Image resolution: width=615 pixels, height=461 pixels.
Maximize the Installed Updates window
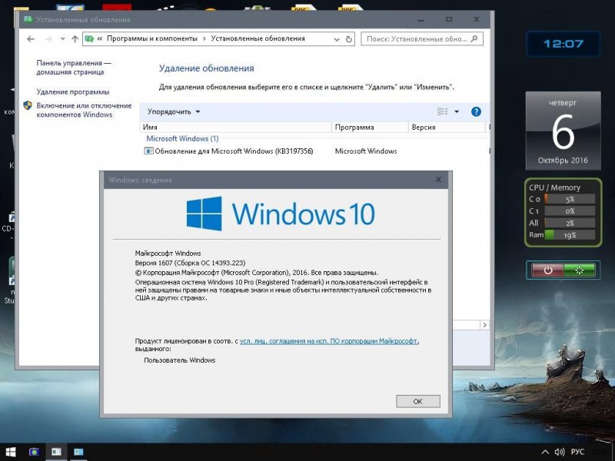[449, 20]
